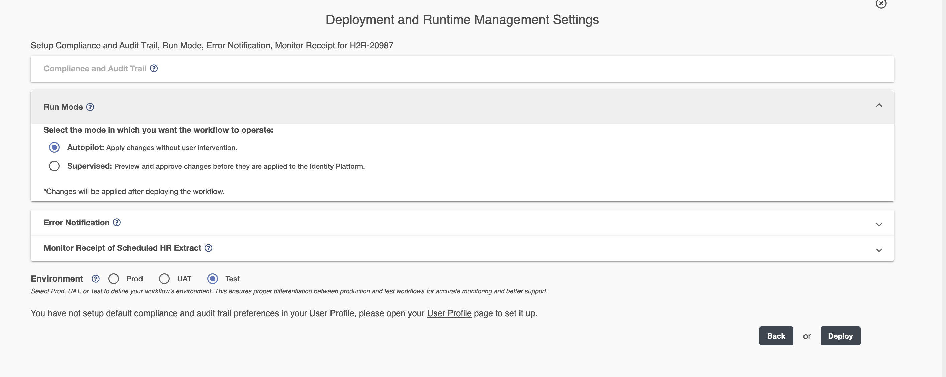Click the Autopilot description text
The height and width of the screenshot is (377, 946).
(172, 148)
